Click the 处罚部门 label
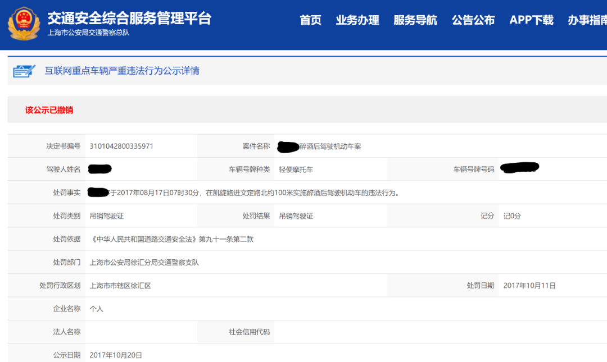Viewport: 607px width, 362px height. coord(66,262)
